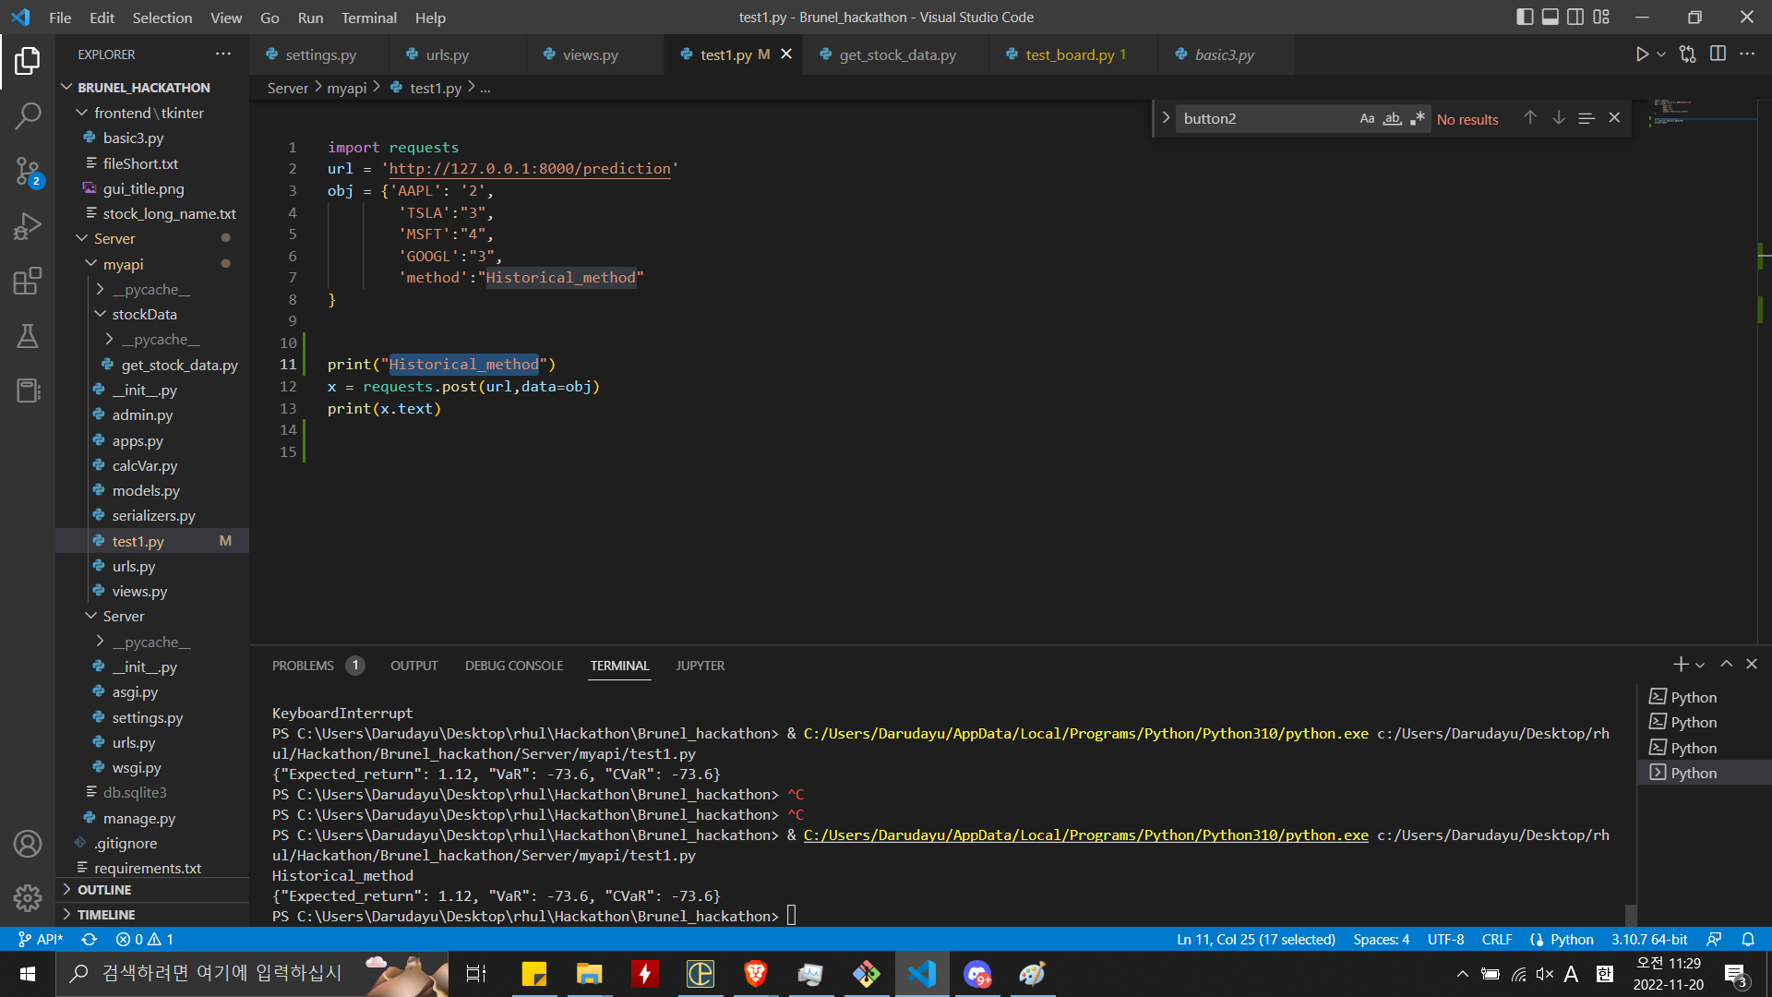Click the python.exe path link in the terminal

pos(1085,835)
